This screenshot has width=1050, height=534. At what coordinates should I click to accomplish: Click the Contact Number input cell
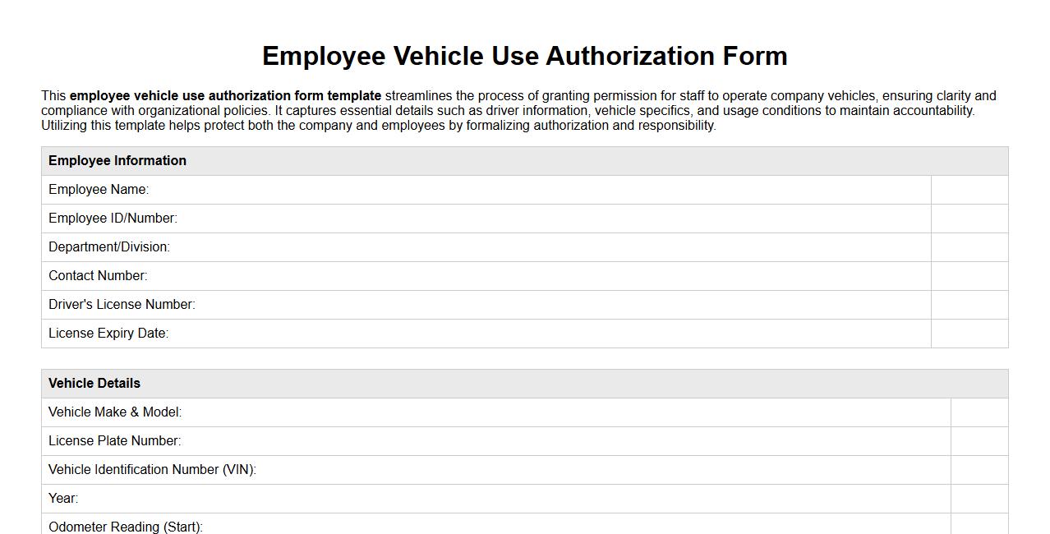969,275
